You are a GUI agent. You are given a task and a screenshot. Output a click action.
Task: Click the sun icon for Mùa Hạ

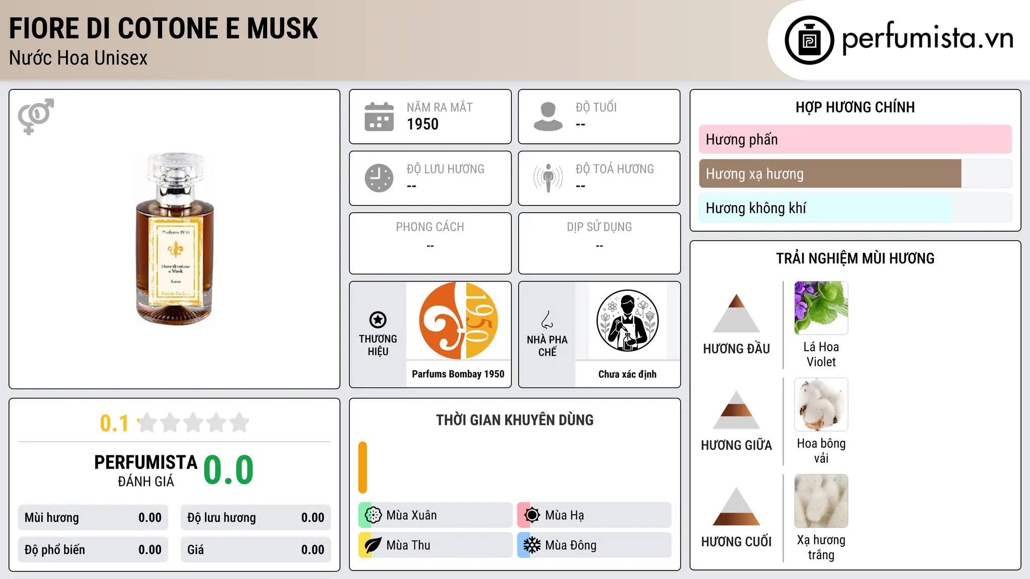(x=532, y=515)
